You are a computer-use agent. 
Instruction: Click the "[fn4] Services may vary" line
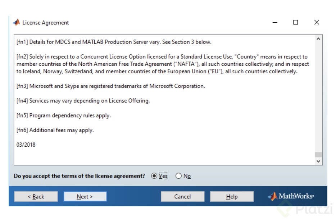point(83,101)
